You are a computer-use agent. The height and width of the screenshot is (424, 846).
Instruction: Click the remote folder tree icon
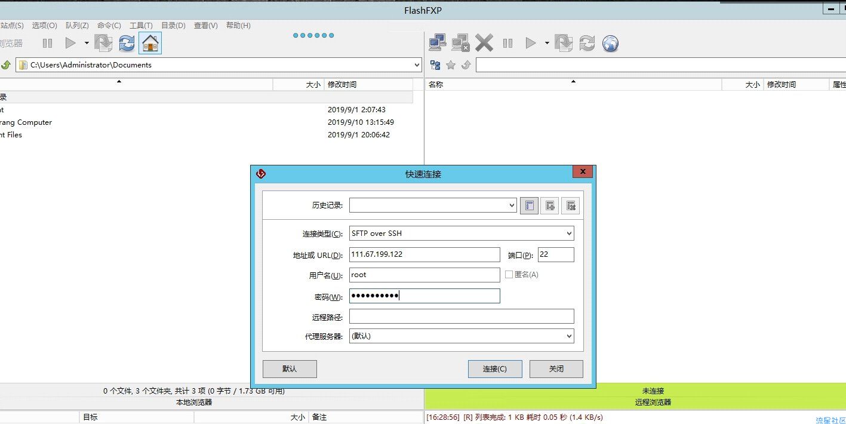coord(435,65)
